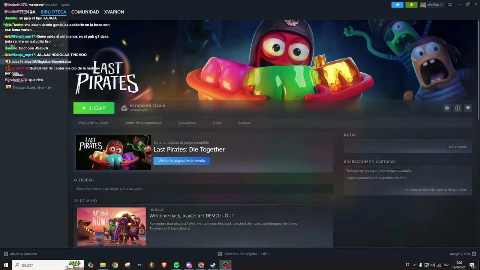Open the green notifications bell
Viewport: 480px width, 270px height.
pos(411,5)
